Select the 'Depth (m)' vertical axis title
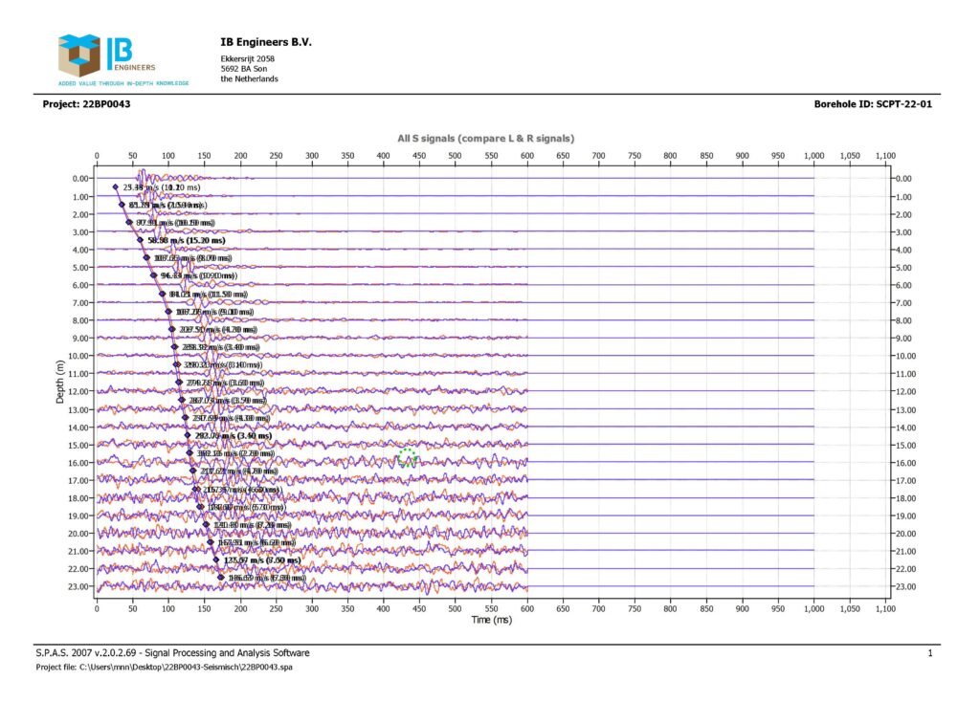Image resolution: width=980 pixels, height=702 pixels. click(60, 382)
